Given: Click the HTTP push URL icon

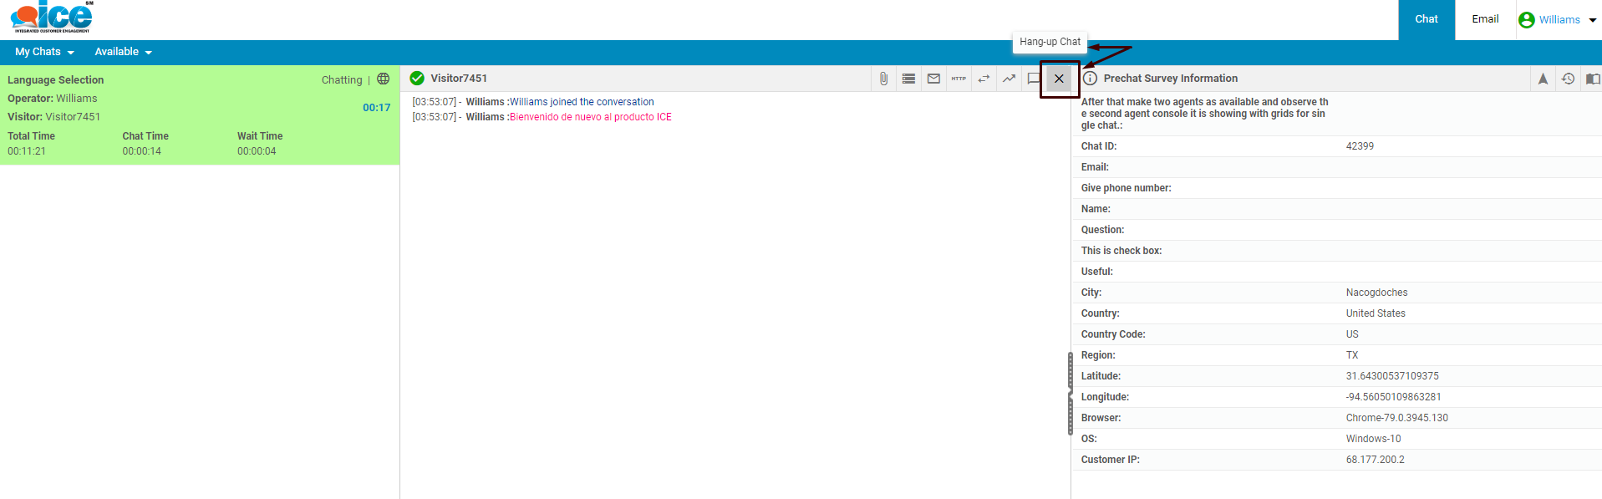Looking at the screenshot, I should (x=959, y=79).
